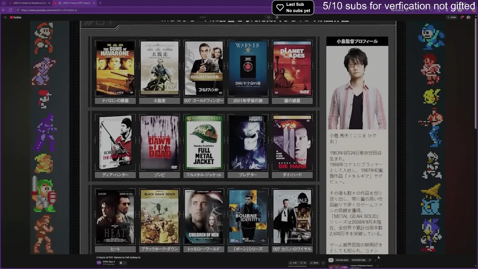Focus the YouTube search box

pos(231,17)
